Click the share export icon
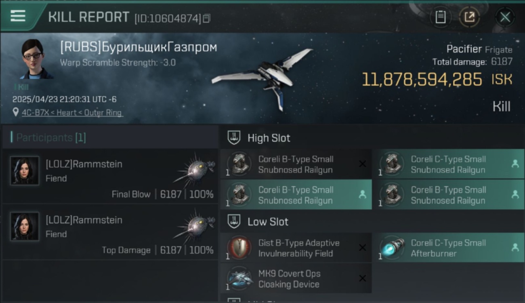The width and height of the screenshot is (525, 303). pyautogui.click(x=469, y=17)
